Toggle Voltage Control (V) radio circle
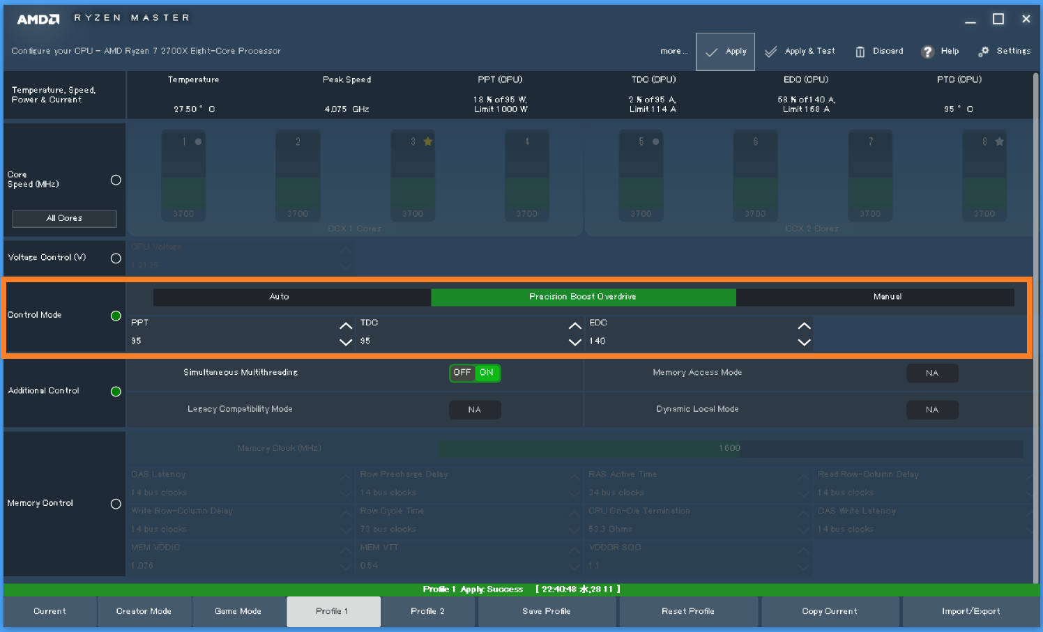Viewport: 1043px width, 632px height. click(116, 258)
